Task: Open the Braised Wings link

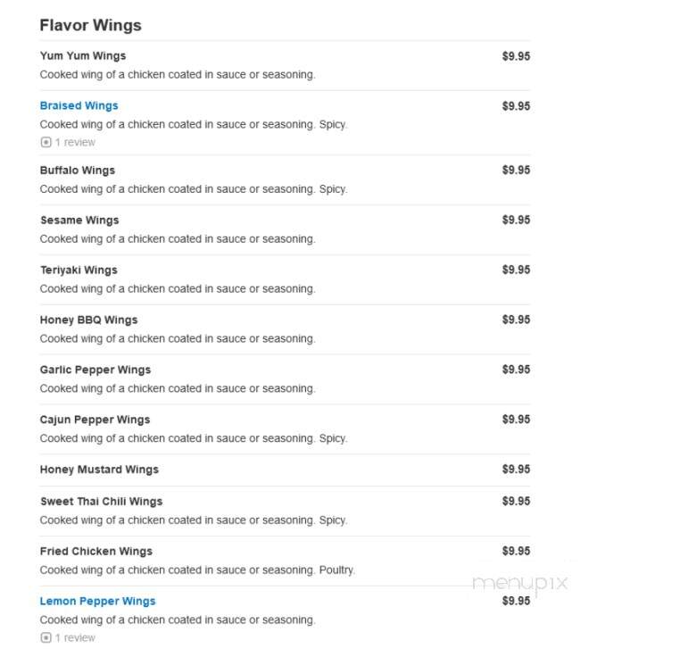Action: click(x=79, y=106)
